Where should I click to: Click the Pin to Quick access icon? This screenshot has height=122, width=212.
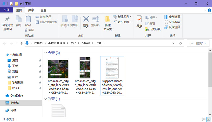click(x=8, y=19)
